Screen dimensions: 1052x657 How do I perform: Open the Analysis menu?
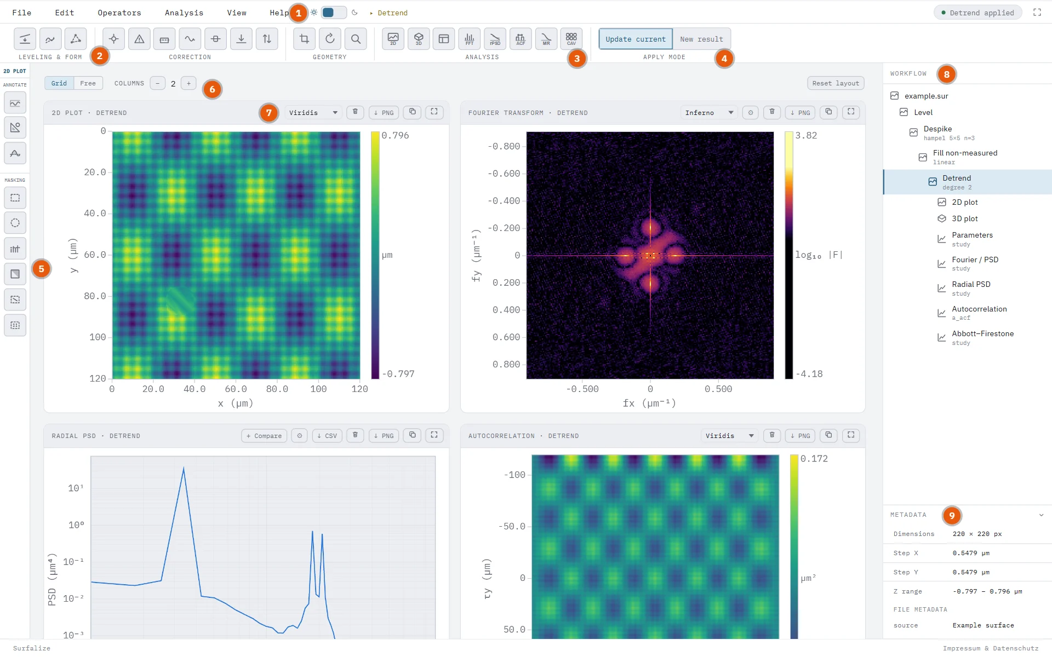[184, 13]
